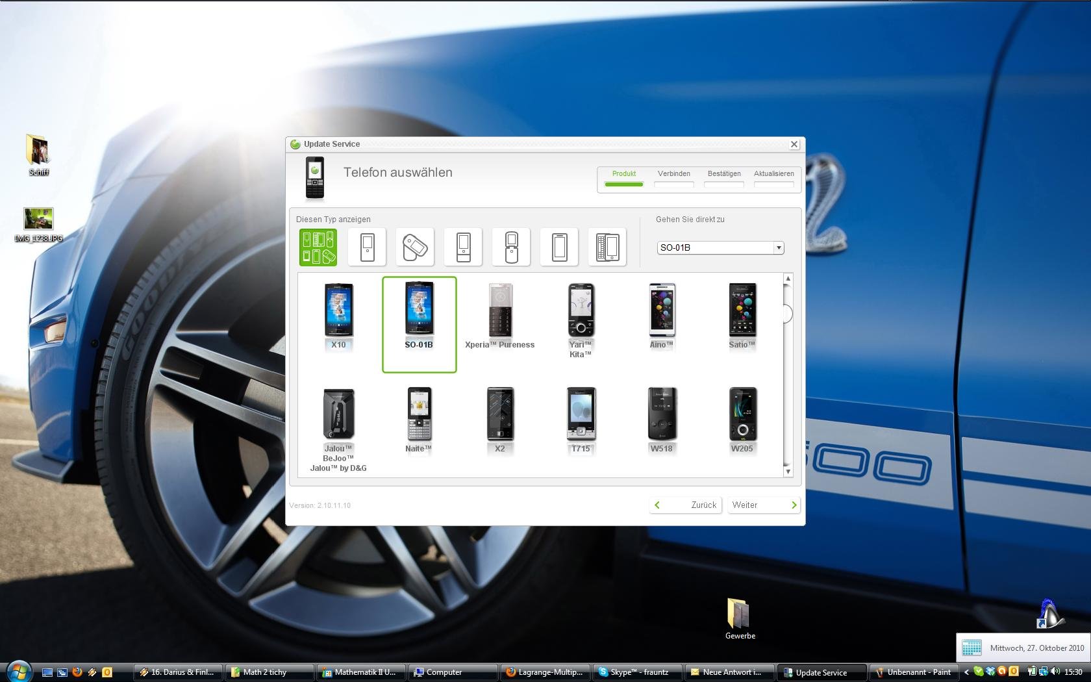Image resolution: width=1091 pixels, height=682 pixels.
Task: Launch Outlook from quick launch
Action: point(107,672)
